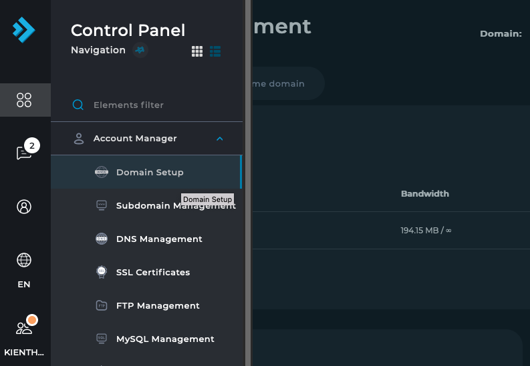Open the dashboard widgets icon in sidebar
This screenshot has width=530, height=366.
pyautogui.click(x=24, y=100)
